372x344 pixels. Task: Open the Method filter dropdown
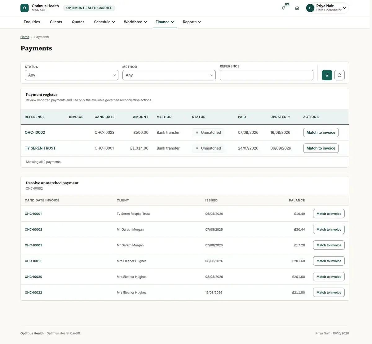169,75
